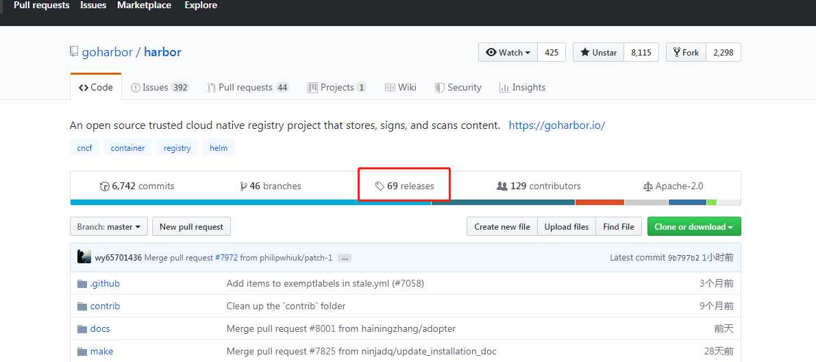Click the branches git icon

pyautogui.click(x=243, y=186)
